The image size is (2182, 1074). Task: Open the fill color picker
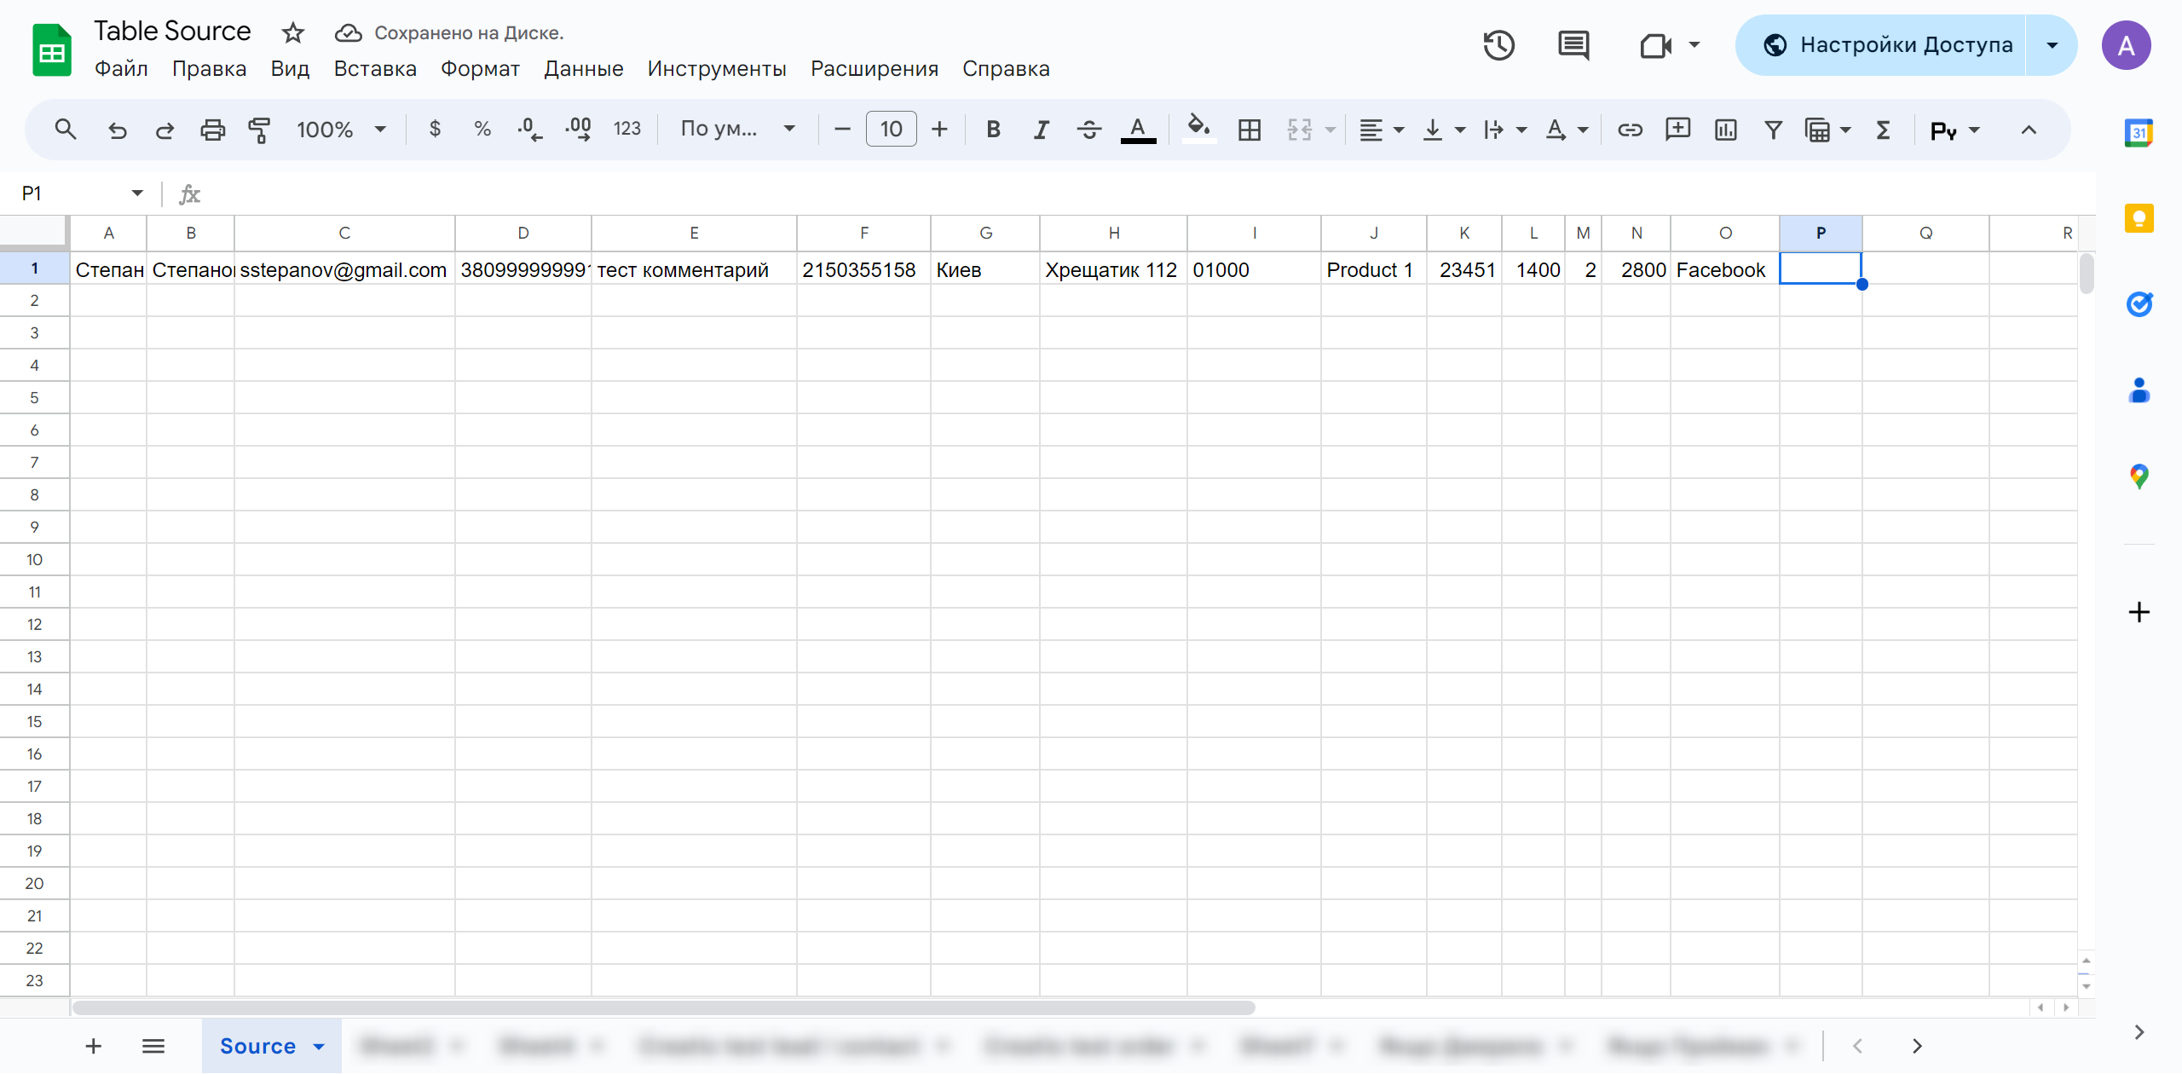coord(1199,130)
